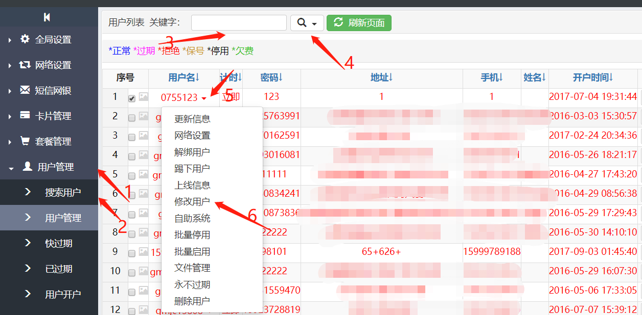Click the 关键字 search input field

(239, 23)
